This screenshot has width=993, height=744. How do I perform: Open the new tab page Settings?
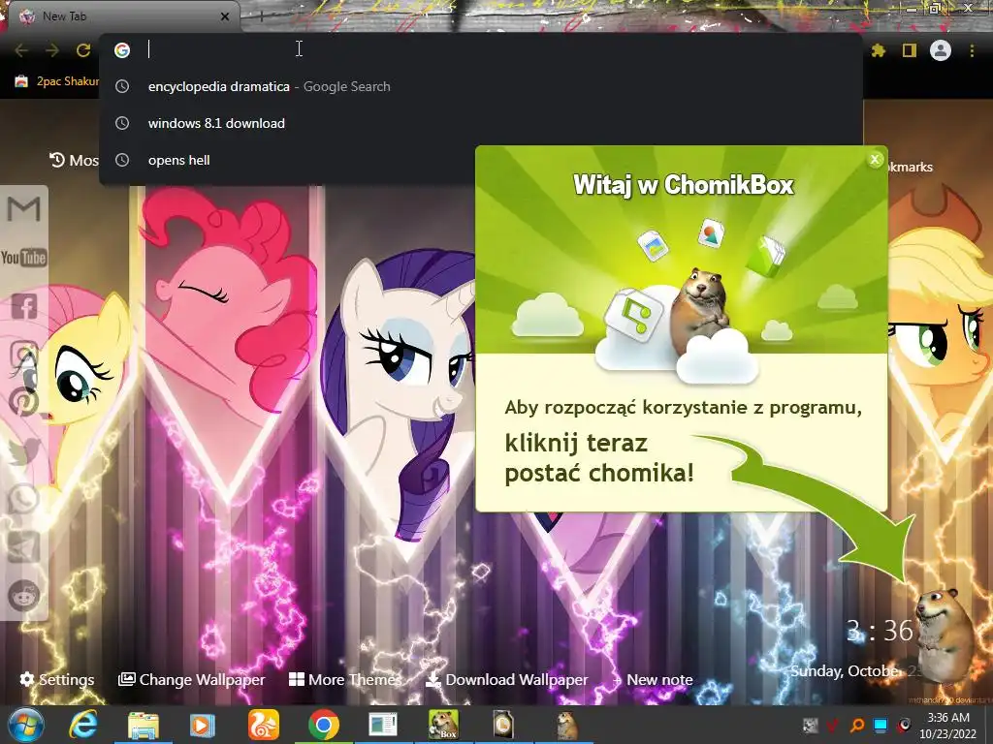[x=57, y=679]
